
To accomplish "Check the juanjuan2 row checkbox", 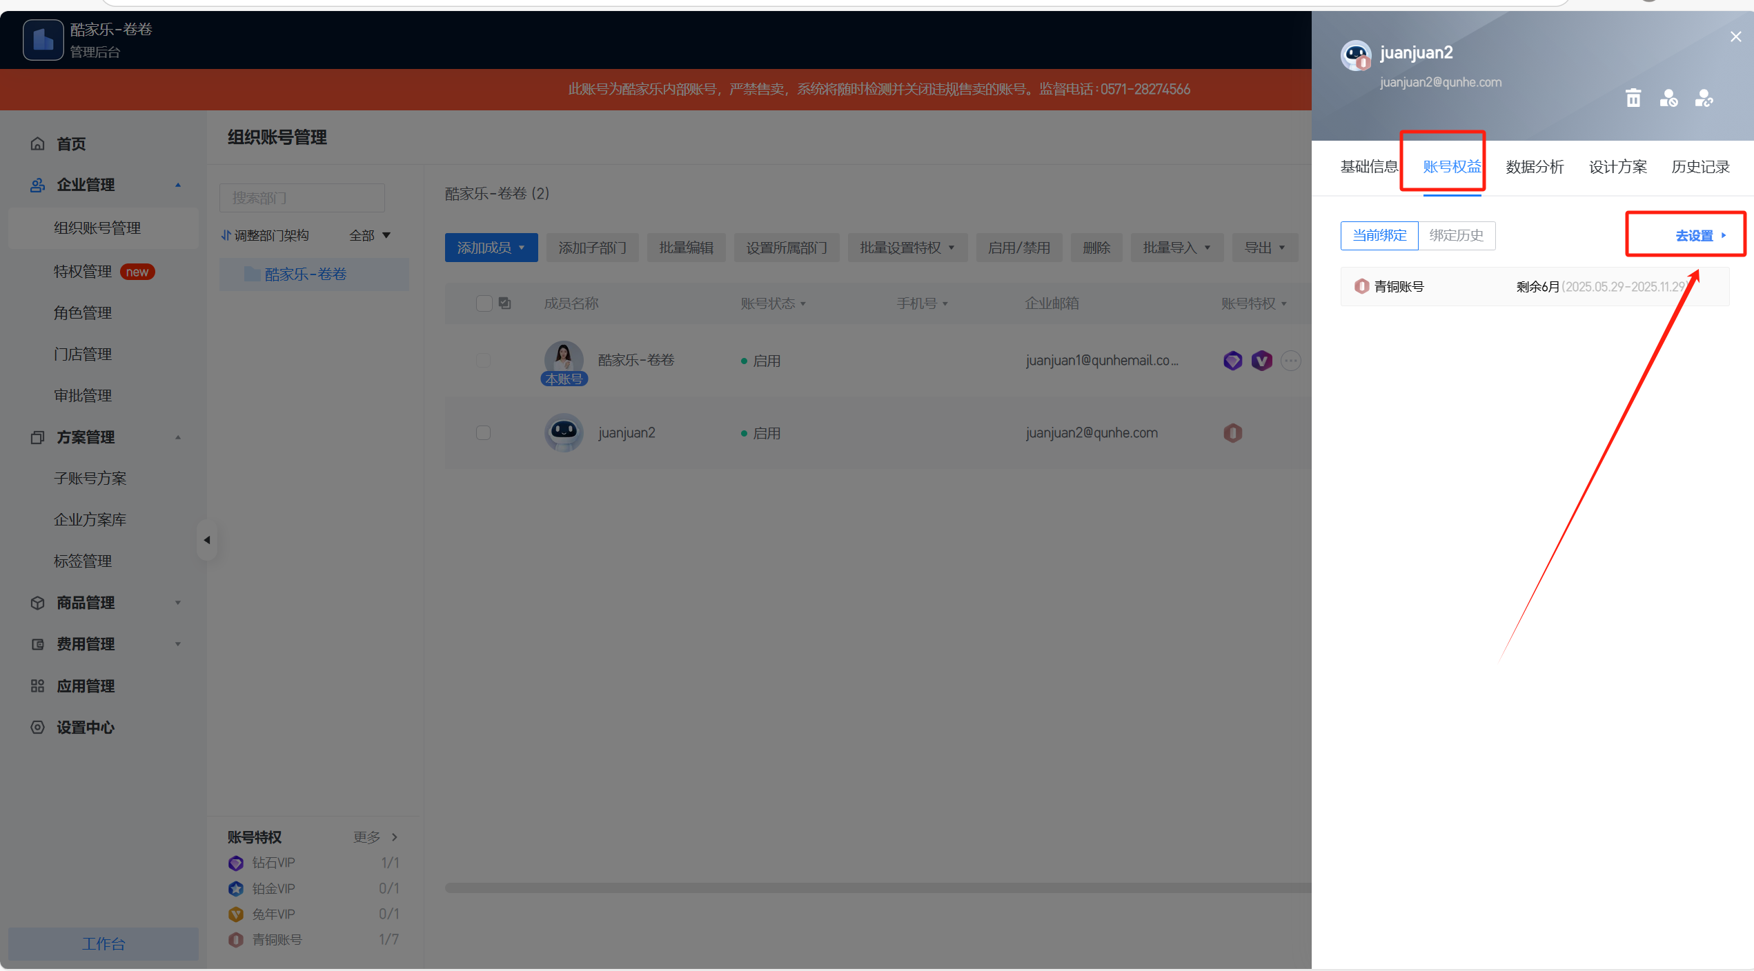I will click(x=483, y=433).
